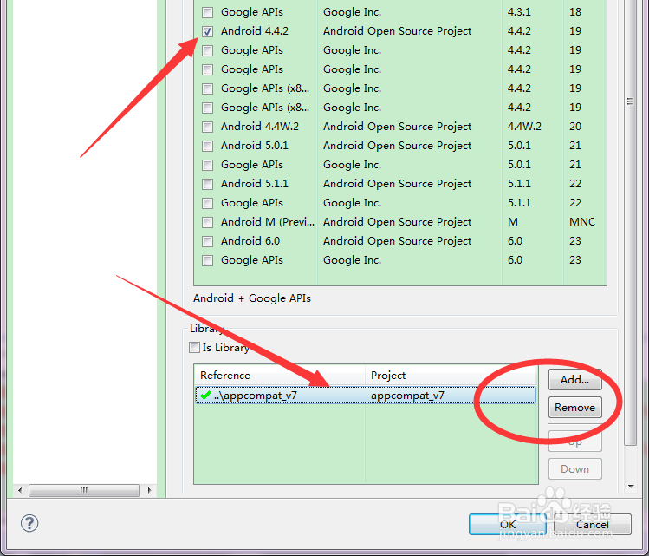The image size is (649, 556).
Task: Select the Android 5.0.1 target name
Action: pyautogui.click(x=255, y=146)
